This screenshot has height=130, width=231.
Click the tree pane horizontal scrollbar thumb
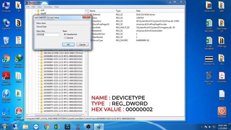coord(58,114)
